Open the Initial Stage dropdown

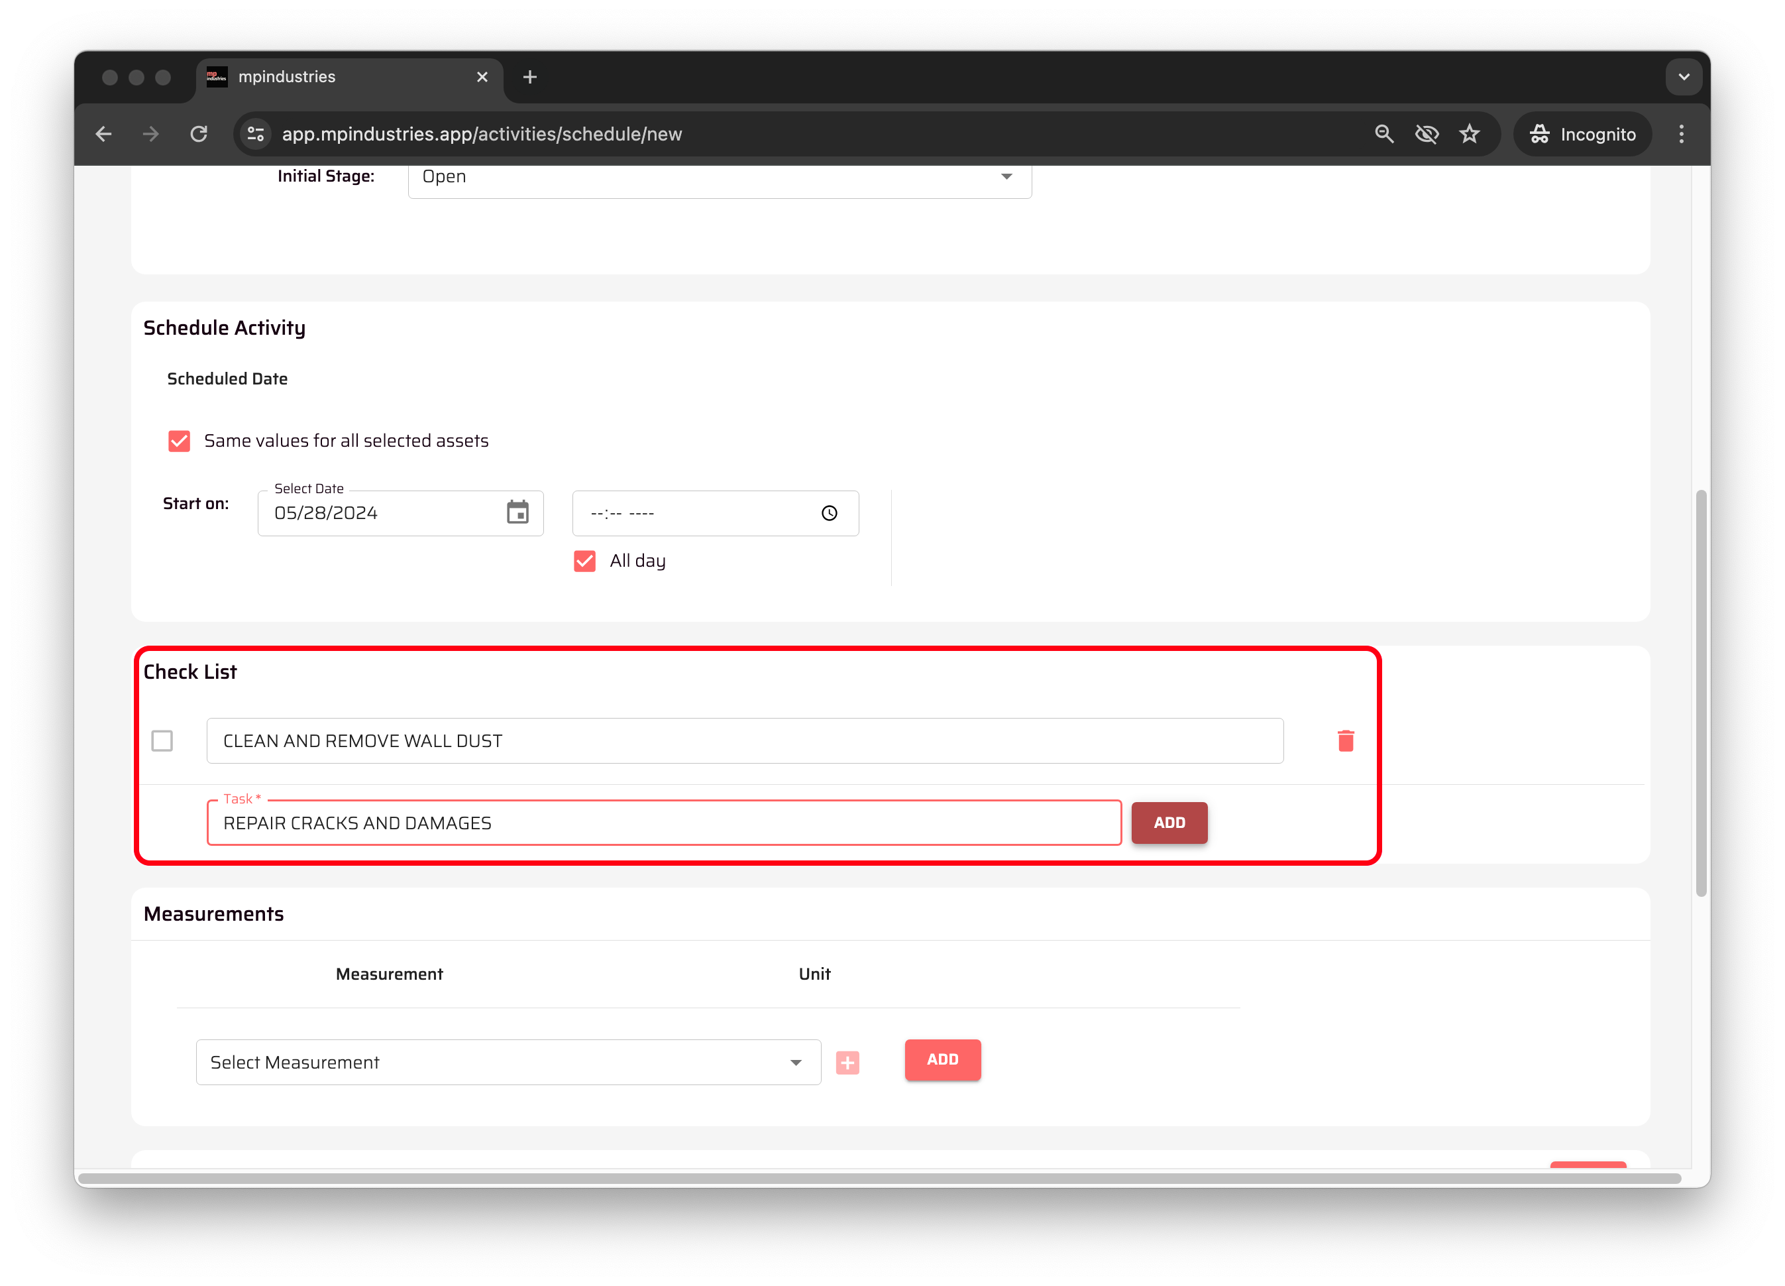click(x=720, y=177)
